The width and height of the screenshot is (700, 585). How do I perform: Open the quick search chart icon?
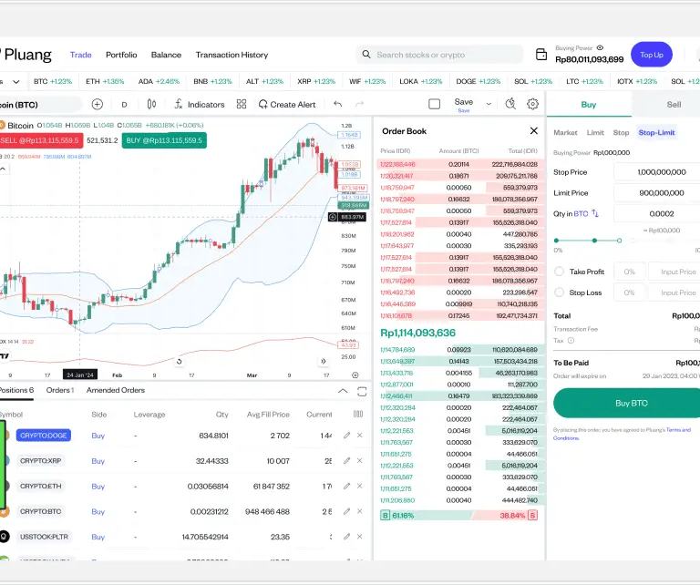(510, 104)
